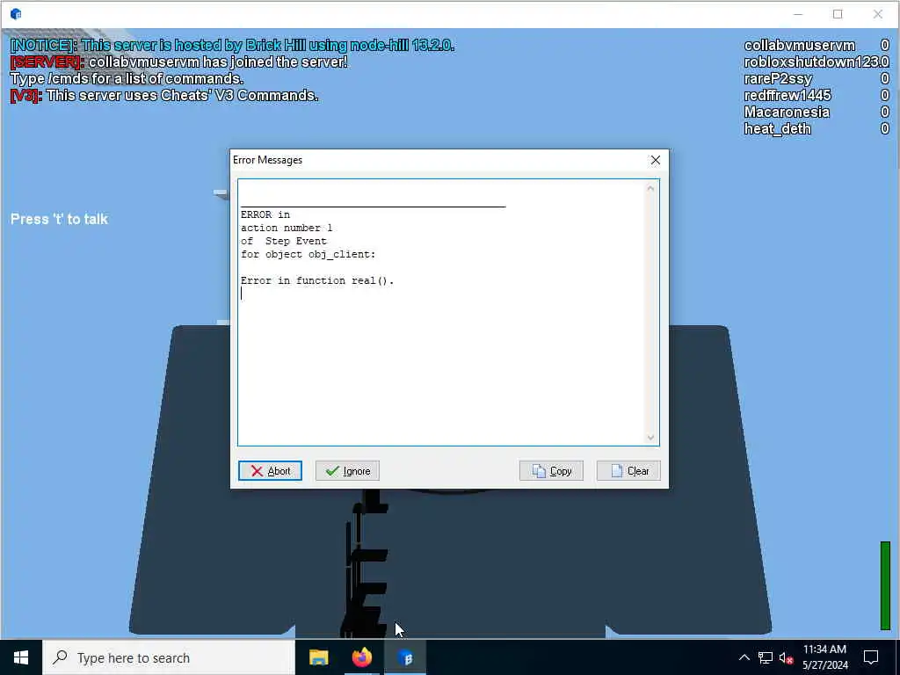
Task: Close the Brick Hill game window
Action: [878, 14]
